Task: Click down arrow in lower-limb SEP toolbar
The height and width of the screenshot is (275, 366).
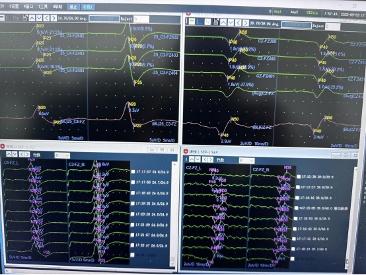Action: 231,22
